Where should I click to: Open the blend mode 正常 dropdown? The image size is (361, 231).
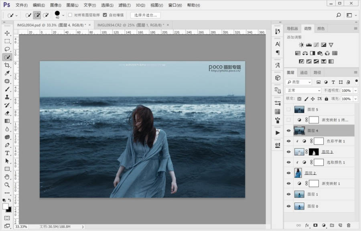pos(303,90)
